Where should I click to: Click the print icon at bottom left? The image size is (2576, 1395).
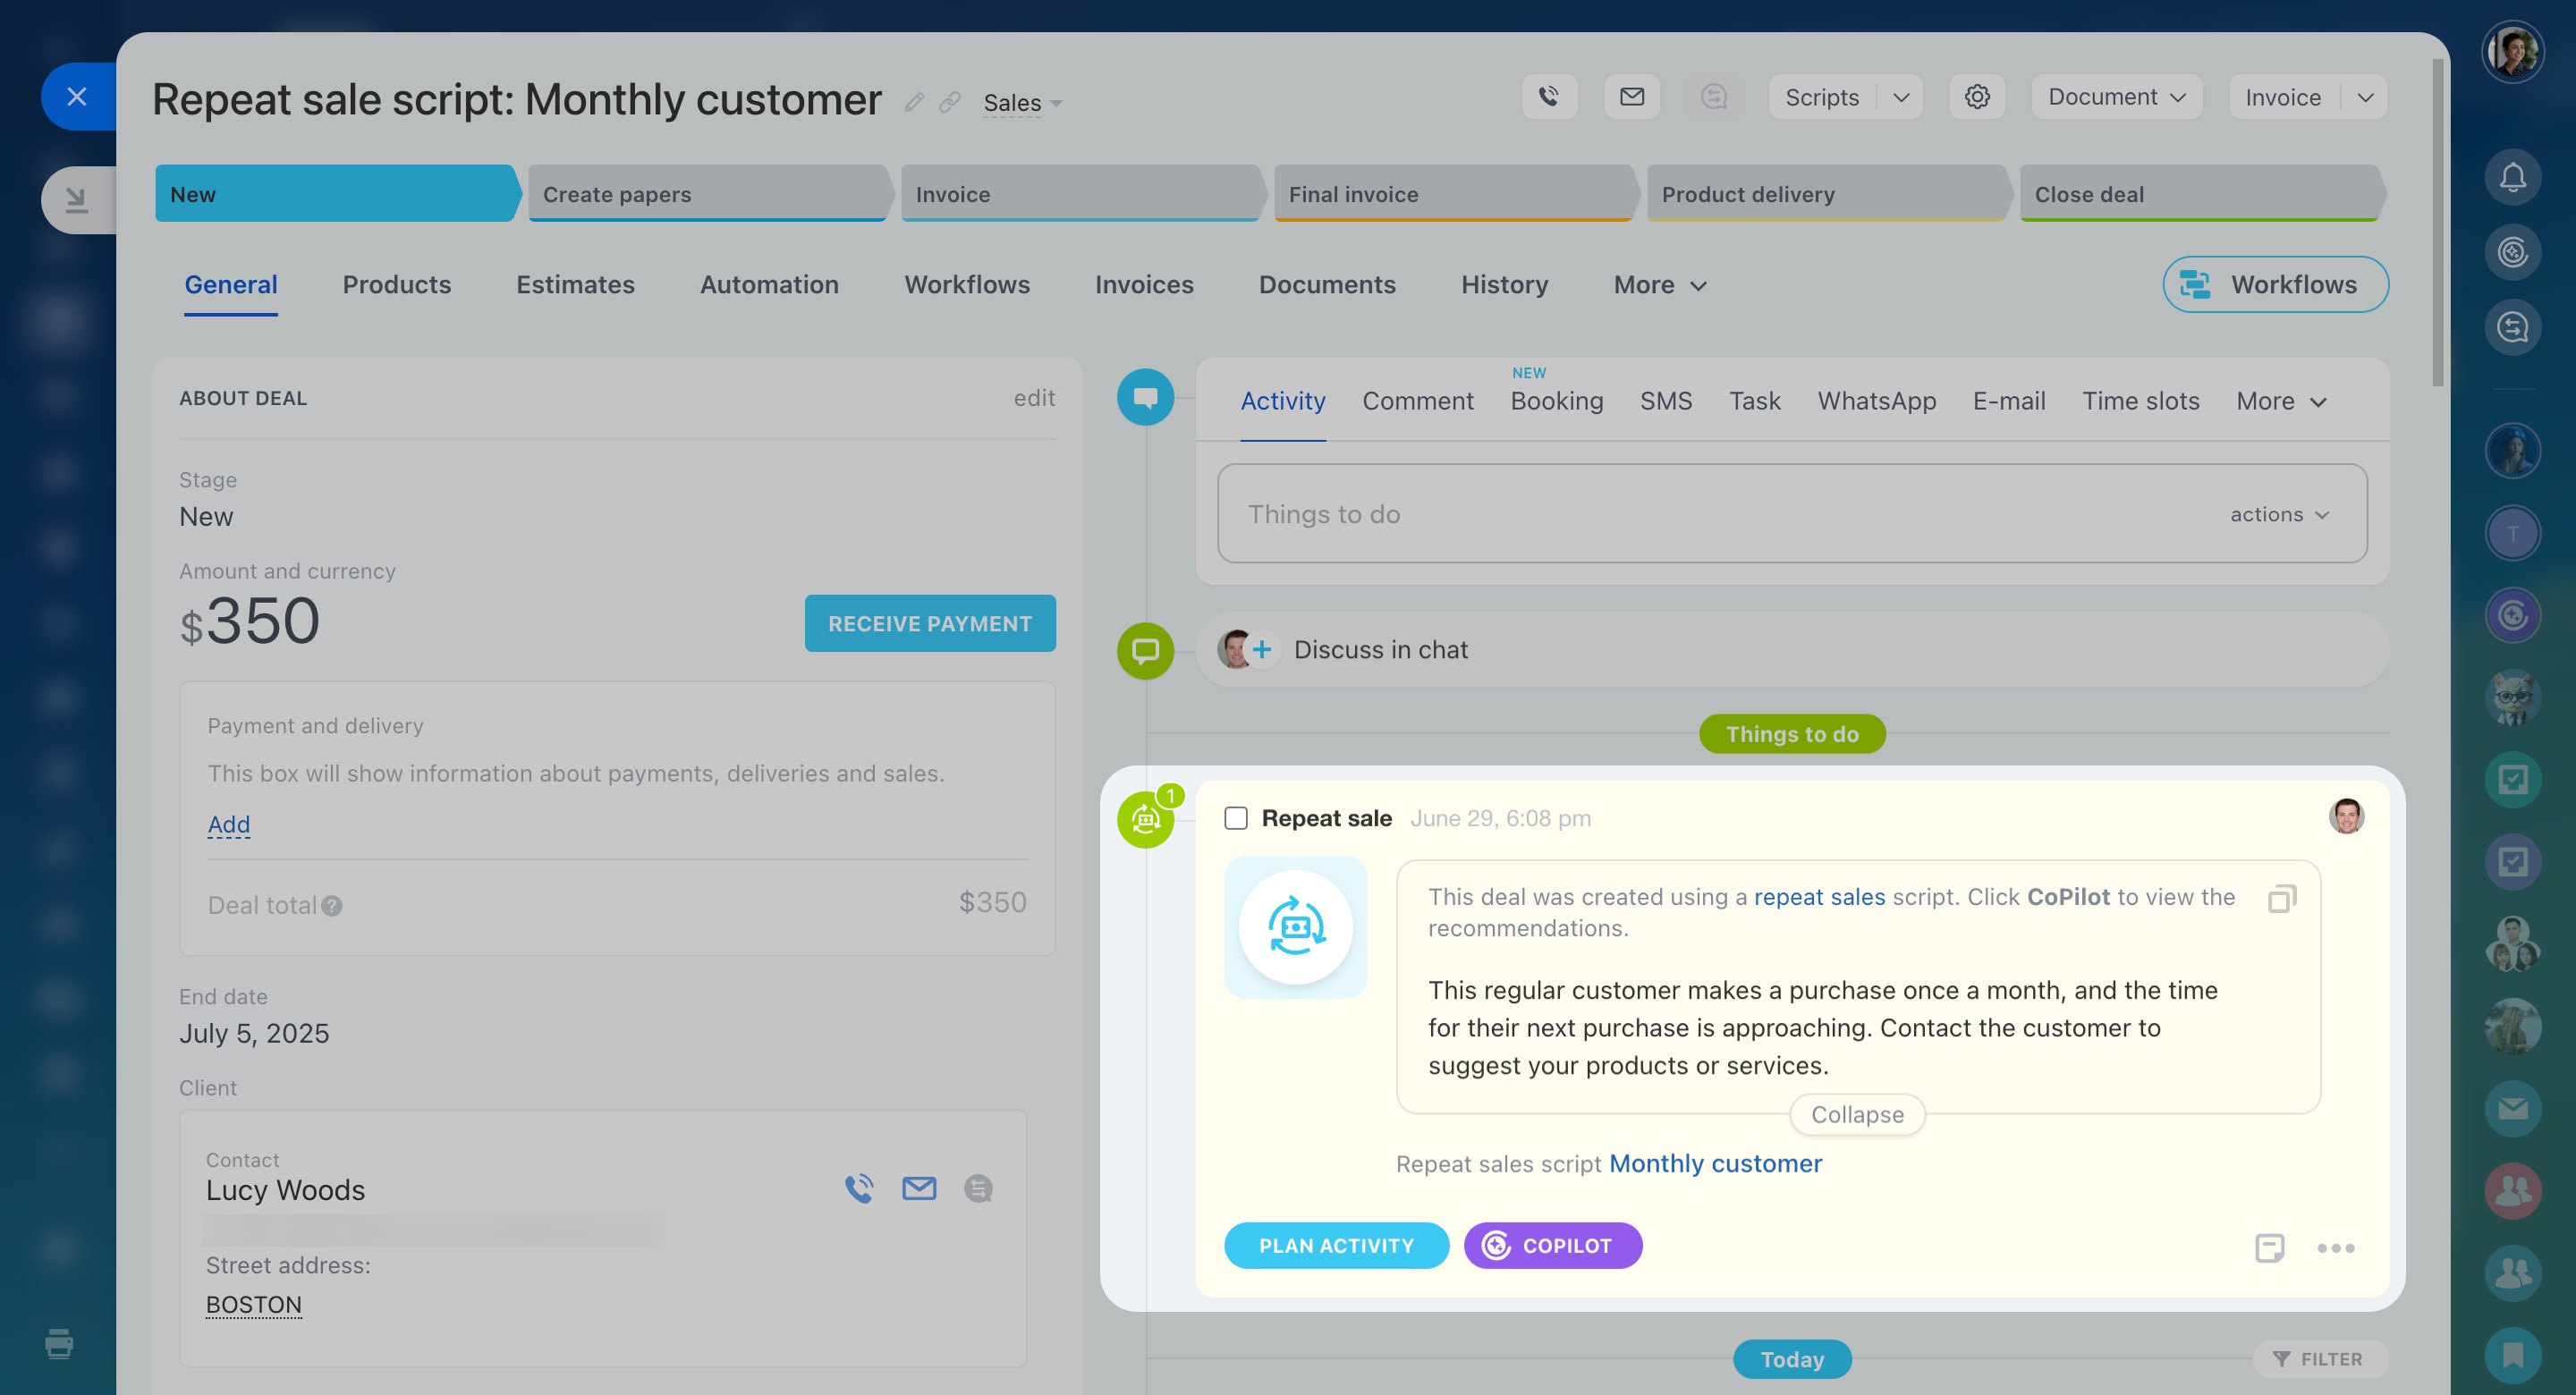click(x=59, y=1343)
